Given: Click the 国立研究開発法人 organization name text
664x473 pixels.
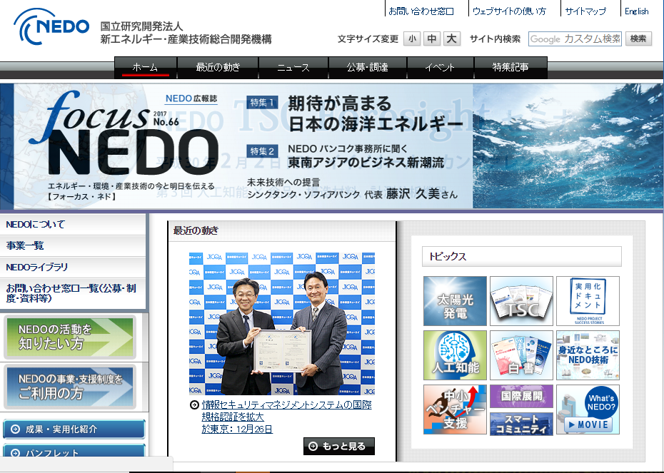Looking at the screenshot, I should click(x=141, y=26).
